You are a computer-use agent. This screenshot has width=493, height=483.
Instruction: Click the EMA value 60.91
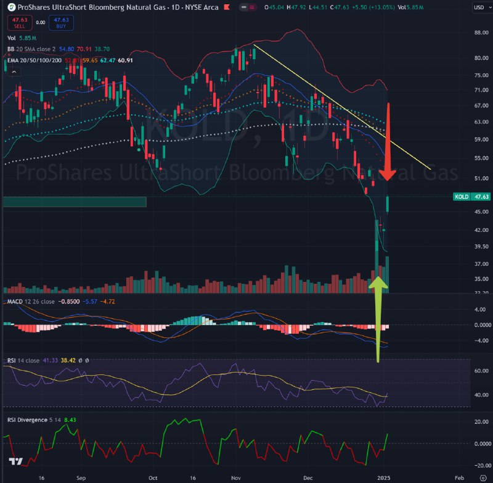tap(125, 60)
